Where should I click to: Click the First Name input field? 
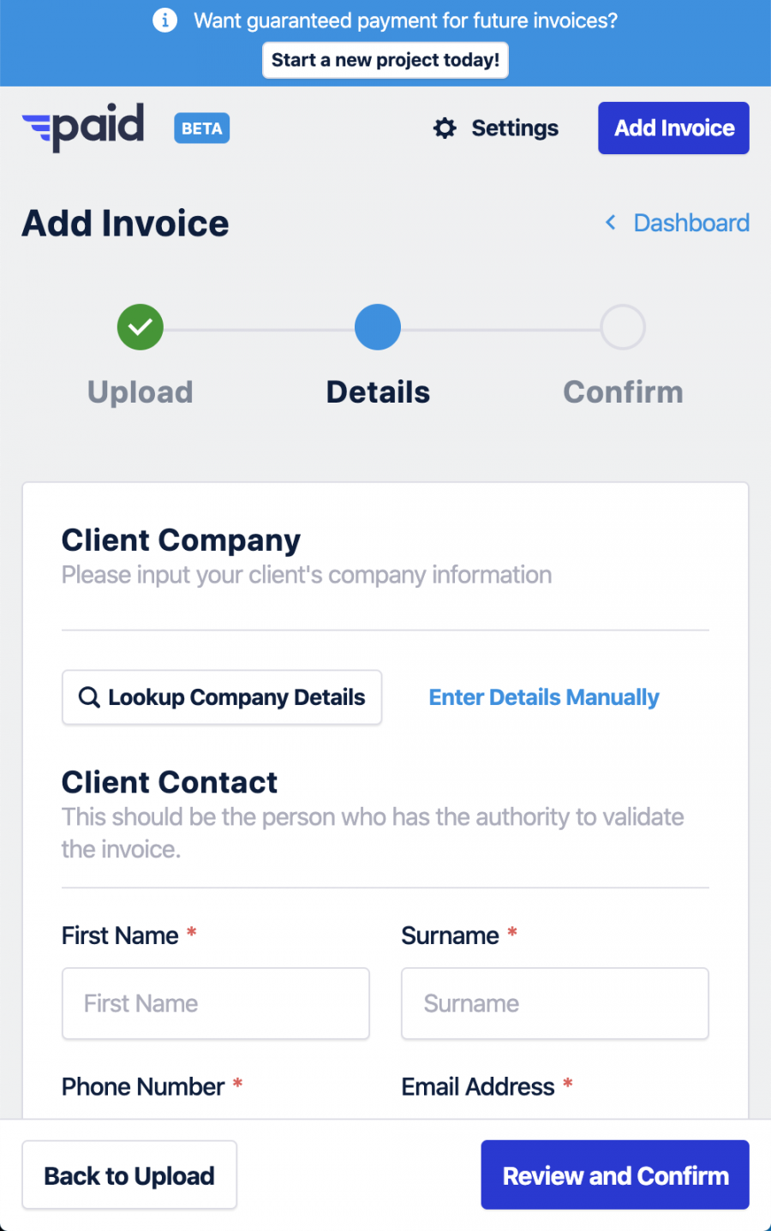tap(216, 1004)
